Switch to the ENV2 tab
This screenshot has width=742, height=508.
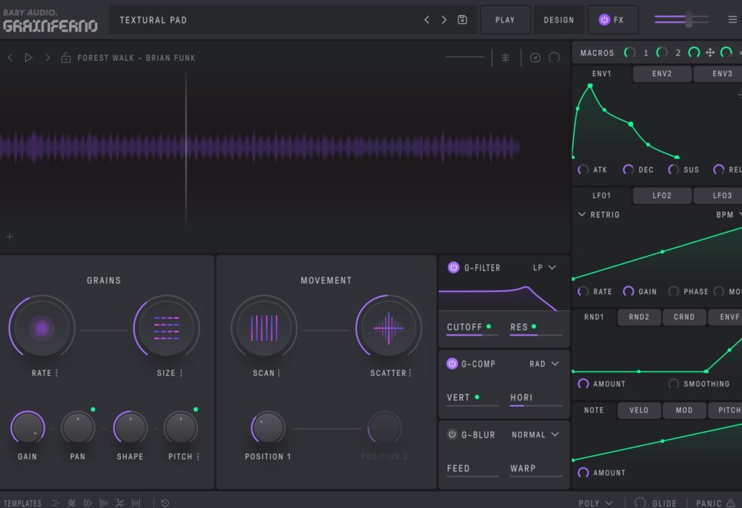pyautogui.click(x=662, y=74)
